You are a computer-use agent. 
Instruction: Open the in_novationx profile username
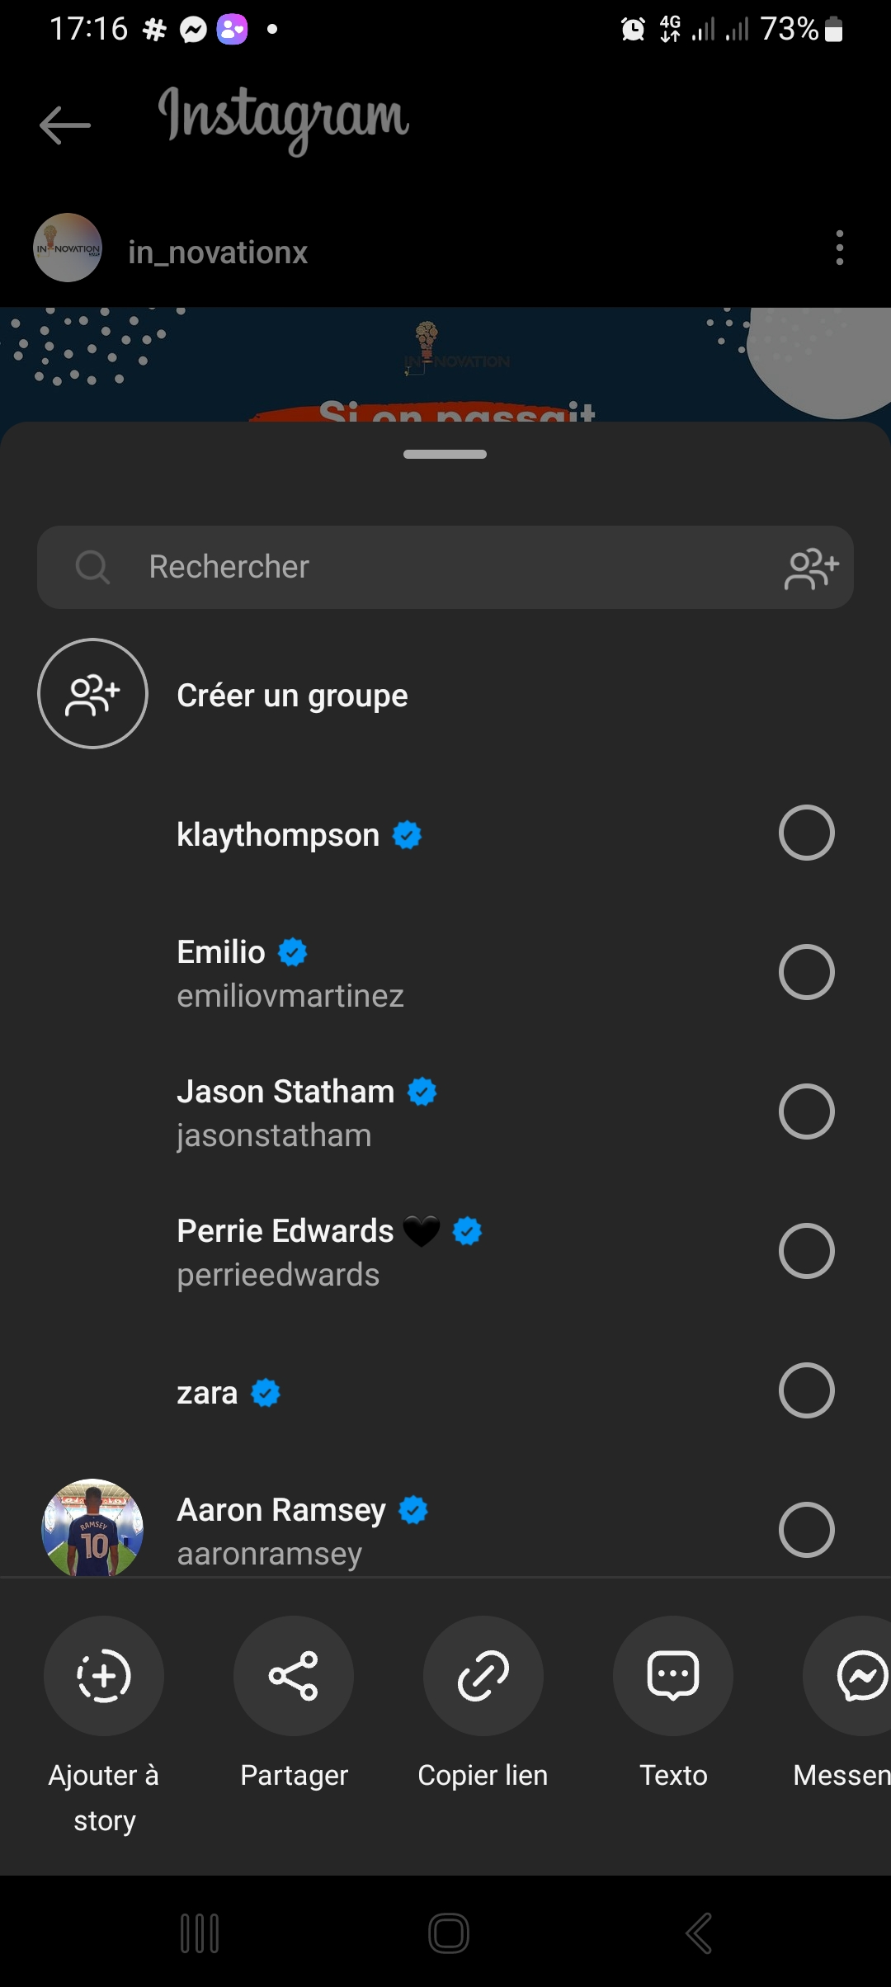pos(218,253)
